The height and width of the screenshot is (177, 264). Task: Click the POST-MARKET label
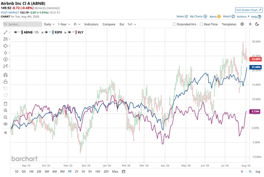10,13
